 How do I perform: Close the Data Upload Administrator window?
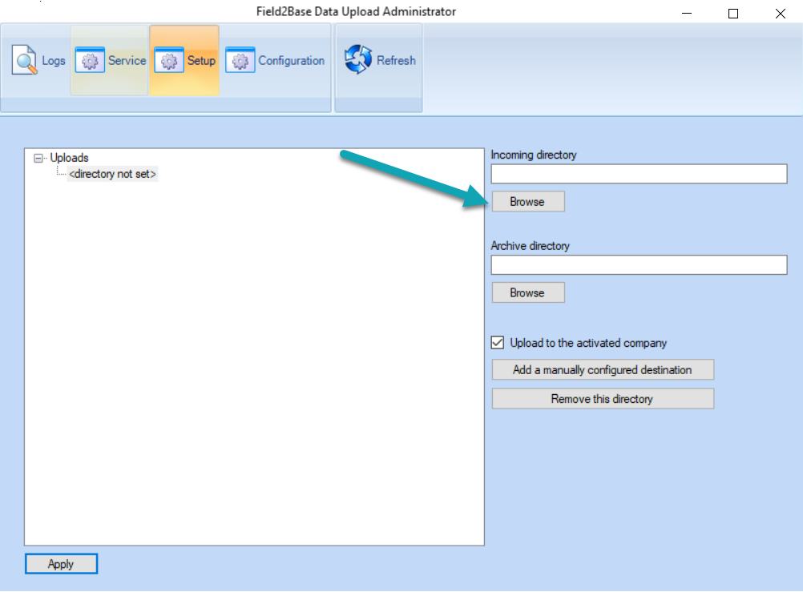pos(780,14)
